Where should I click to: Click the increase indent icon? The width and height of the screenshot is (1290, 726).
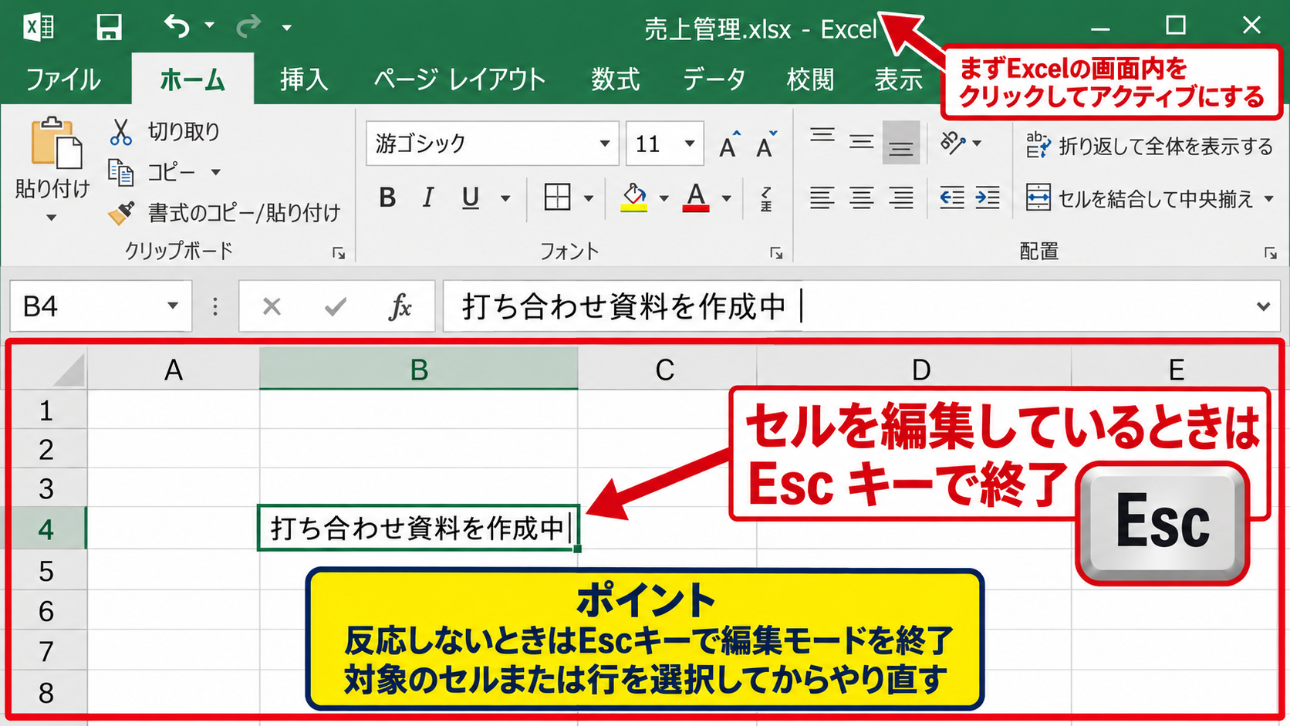[988, 198]
